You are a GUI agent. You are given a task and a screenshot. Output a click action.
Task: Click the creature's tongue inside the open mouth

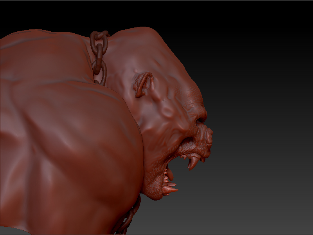(x=170, y=174)
